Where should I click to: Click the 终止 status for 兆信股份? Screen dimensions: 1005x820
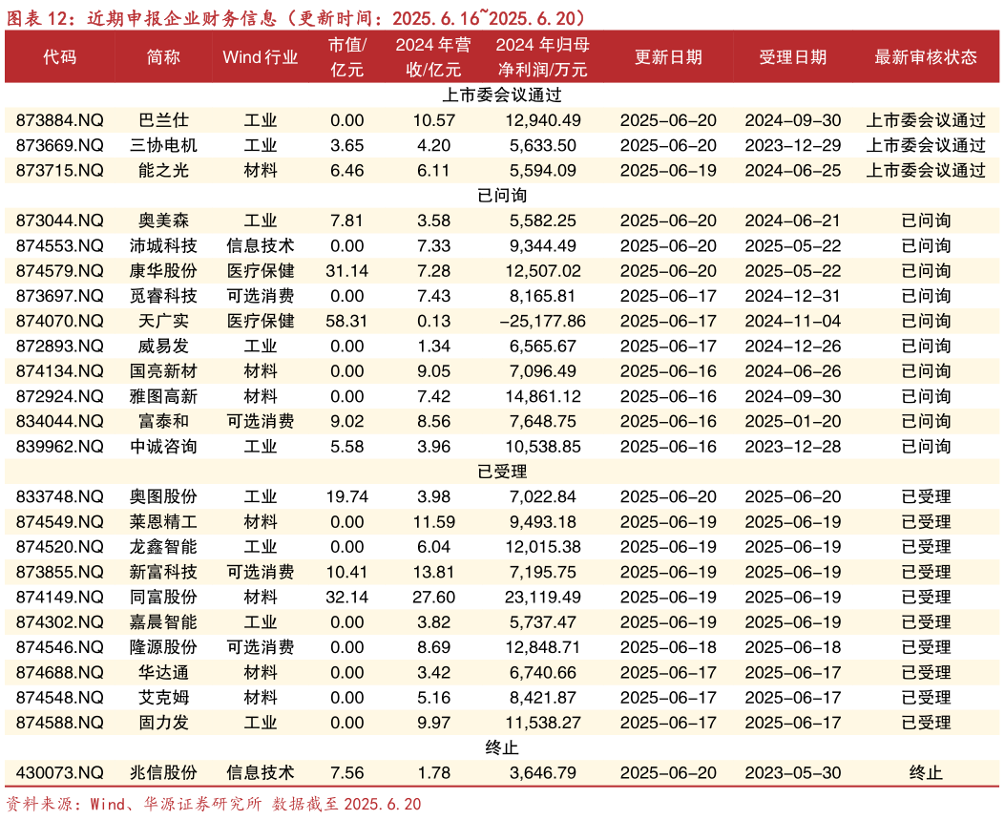click(925, 772)
